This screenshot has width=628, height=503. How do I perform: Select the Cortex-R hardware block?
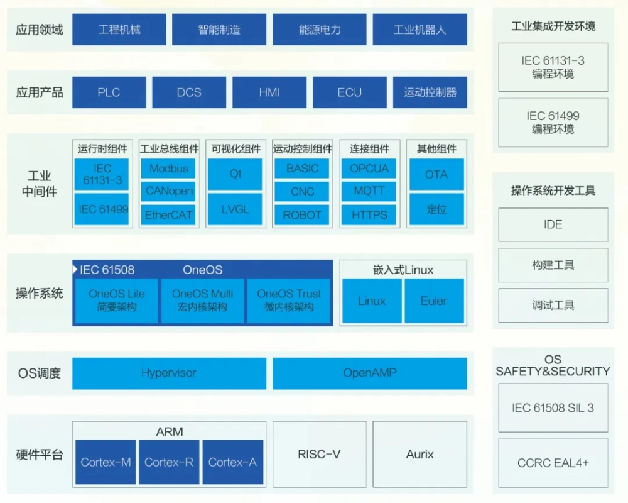coord(168,462)
